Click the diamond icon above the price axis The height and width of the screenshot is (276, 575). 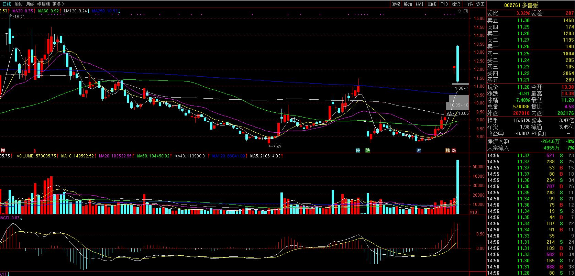click(460, 11)
